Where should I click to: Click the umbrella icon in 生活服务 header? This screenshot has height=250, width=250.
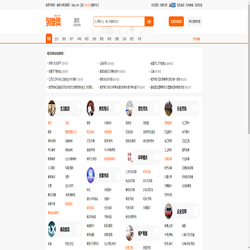pyautogui.click(x=78, y=108)
